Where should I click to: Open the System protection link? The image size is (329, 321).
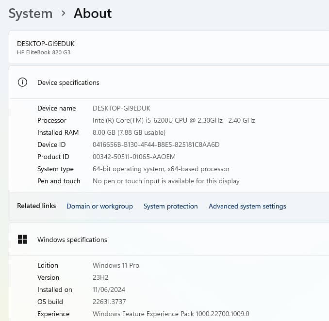[170, 206]
